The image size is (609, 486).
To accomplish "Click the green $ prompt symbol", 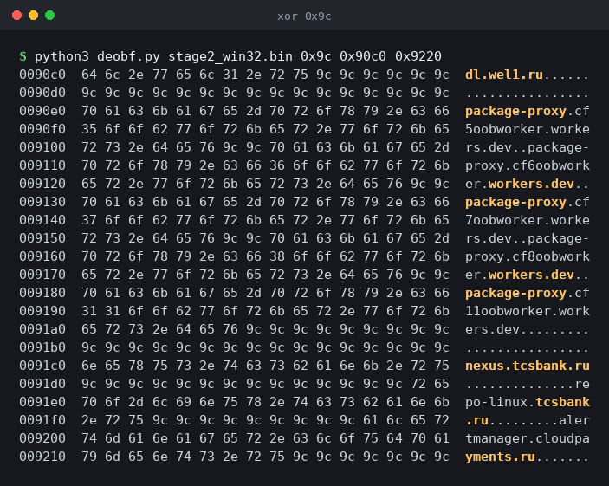I will point(23,56).
